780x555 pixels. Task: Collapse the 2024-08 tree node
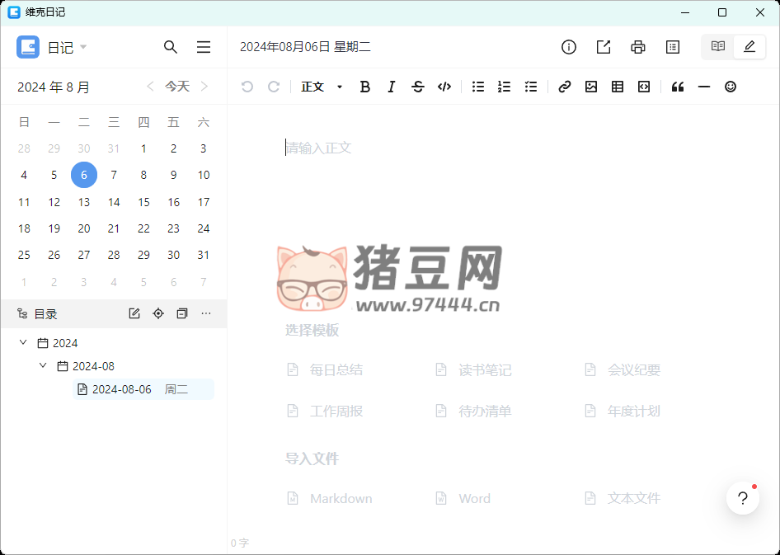[x=43, y=365]
